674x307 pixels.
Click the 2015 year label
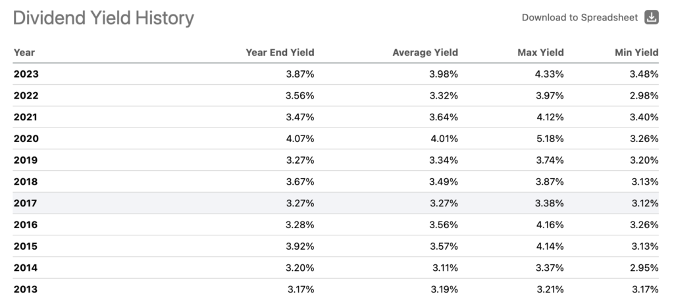point(26,247)
